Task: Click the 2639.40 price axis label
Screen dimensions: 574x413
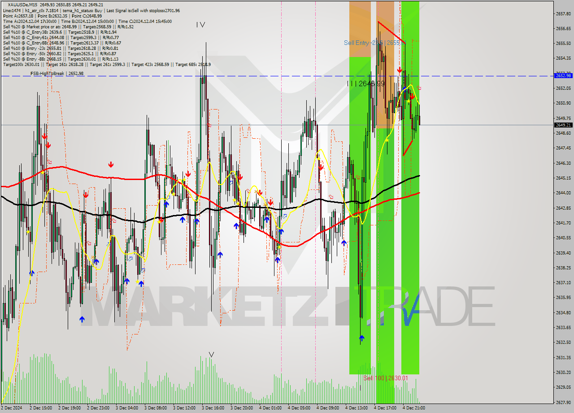Action: click(563, 253)
